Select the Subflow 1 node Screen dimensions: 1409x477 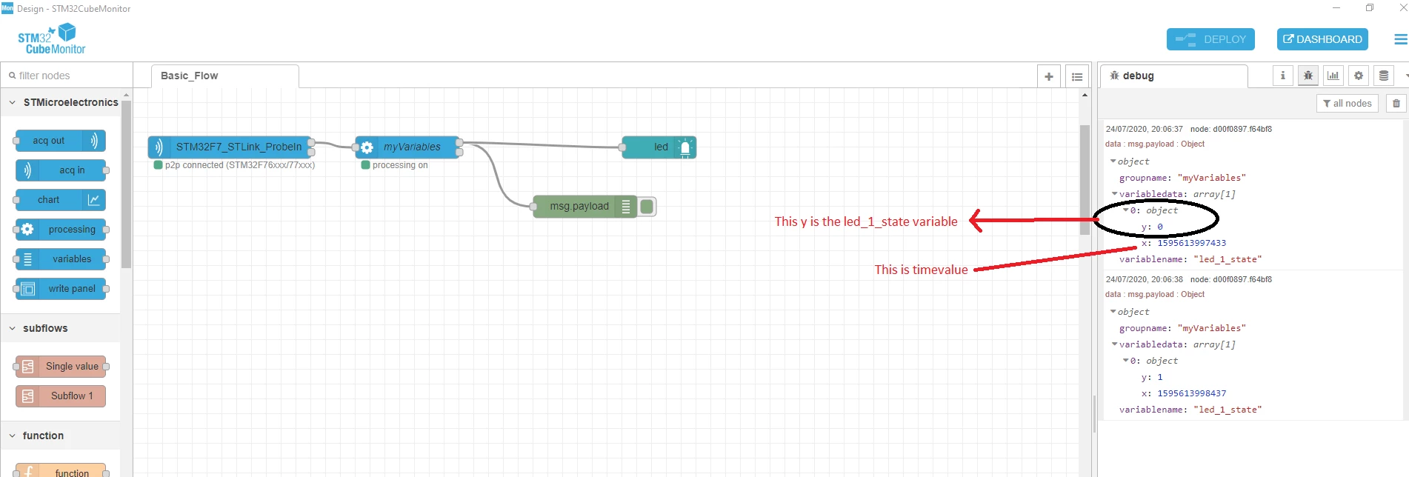(x=60, y=396)
